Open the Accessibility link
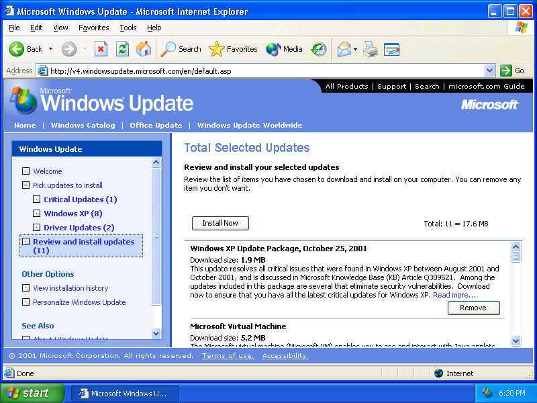Viewport: 537px width, 403px height. (285, 356)
